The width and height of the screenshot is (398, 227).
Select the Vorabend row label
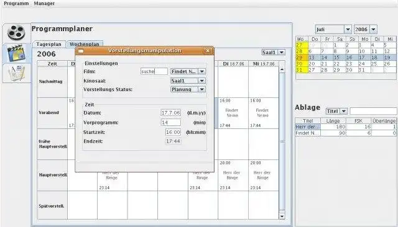(52, 113)
